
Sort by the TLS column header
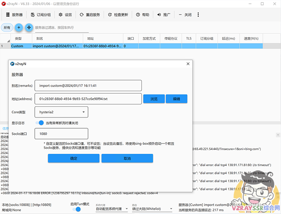(x=189, y=38)
